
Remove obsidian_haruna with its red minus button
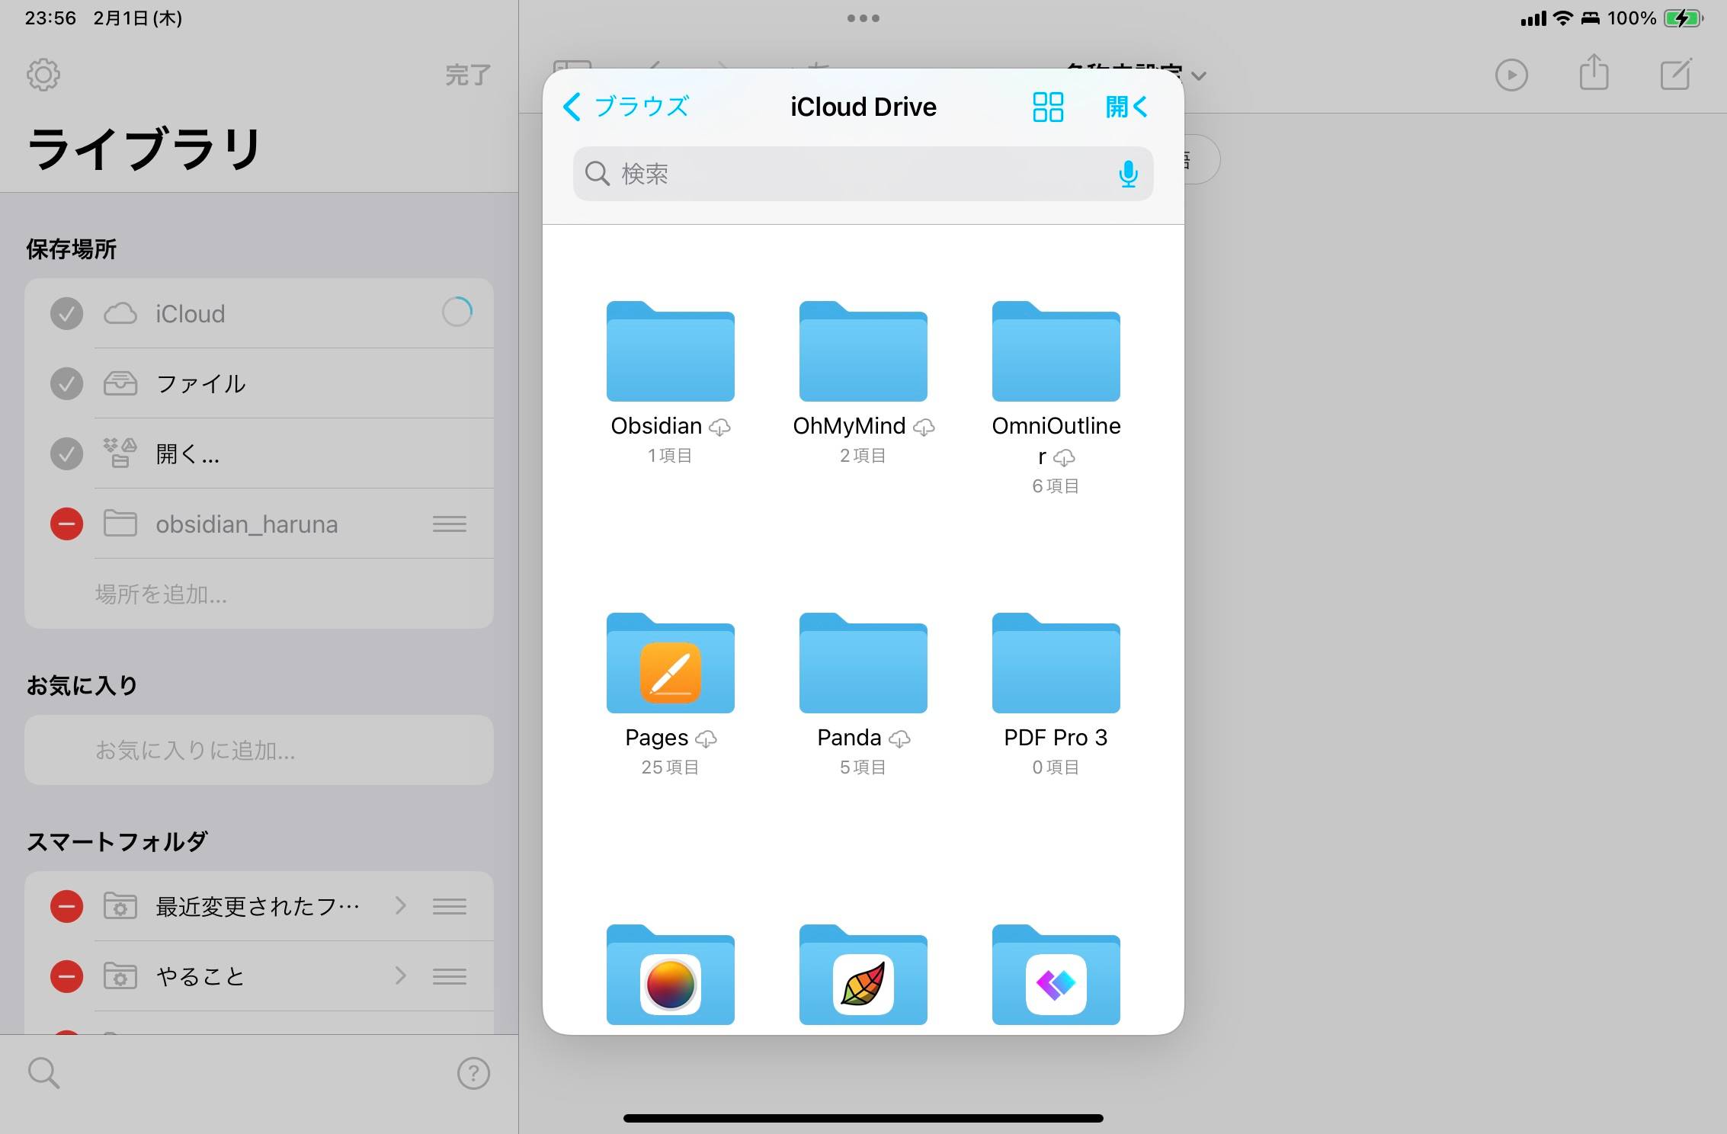pyautogui.click(x=66, y=524)
